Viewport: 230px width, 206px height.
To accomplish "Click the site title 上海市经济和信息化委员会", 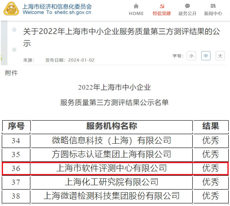I will tap(57, 6).
